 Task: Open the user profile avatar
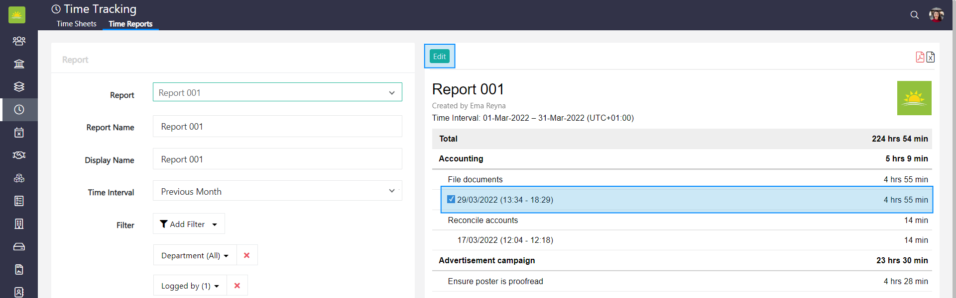pyautogui.click(x=936, y=15)
